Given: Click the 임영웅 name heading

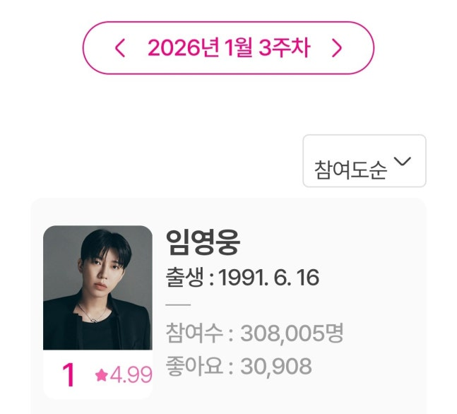Looking at the screenshot, I should pyautogui.click(x=203, y=243).
